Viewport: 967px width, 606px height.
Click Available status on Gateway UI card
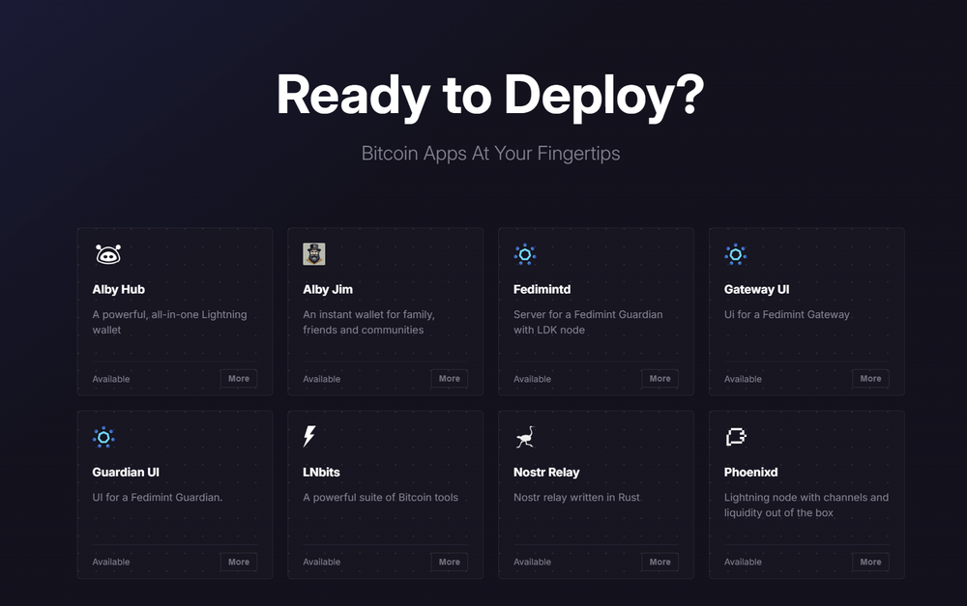(x=743, y=379)
